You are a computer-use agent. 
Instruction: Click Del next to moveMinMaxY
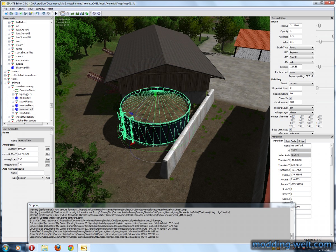(x=48, y=154)
